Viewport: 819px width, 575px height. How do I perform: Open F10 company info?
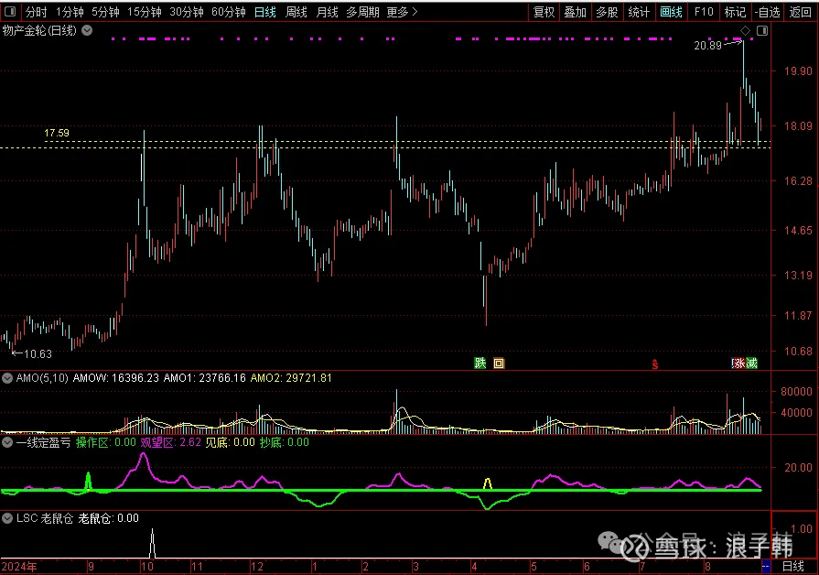[704, 12]
